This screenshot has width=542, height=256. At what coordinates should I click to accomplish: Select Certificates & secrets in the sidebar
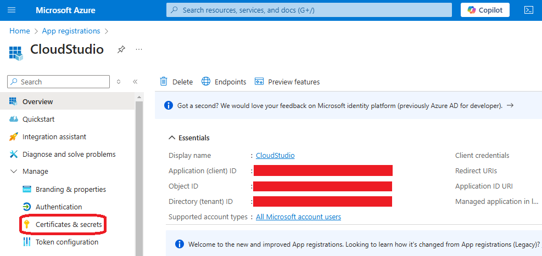(68, 224)
